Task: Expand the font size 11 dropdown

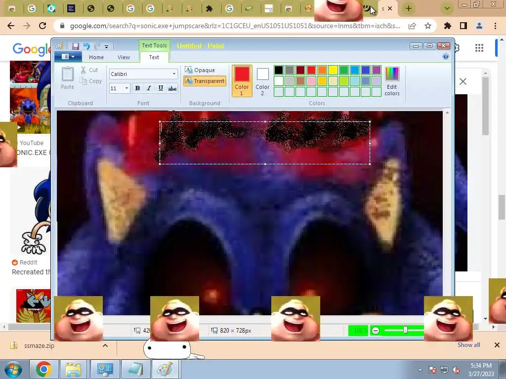Action: [126, 88]
